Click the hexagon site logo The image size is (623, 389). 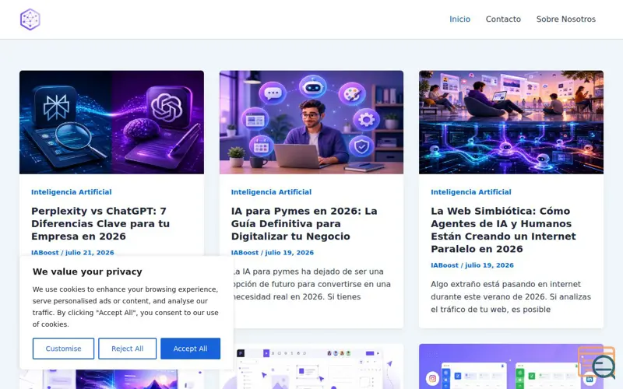(30, 19)
